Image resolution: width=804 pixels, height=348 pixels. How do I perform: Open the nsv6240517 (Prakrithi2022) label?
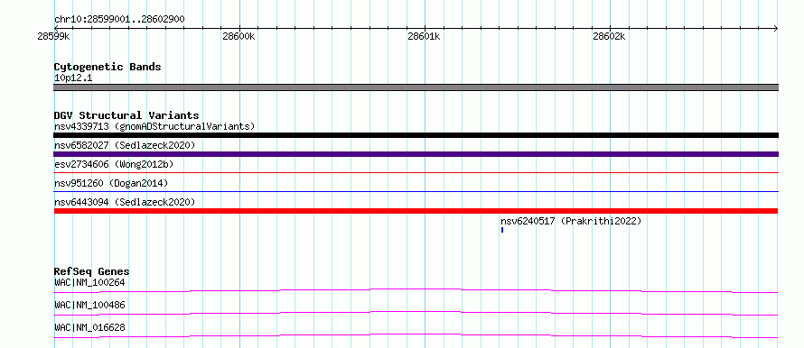[x=571, y=221]
